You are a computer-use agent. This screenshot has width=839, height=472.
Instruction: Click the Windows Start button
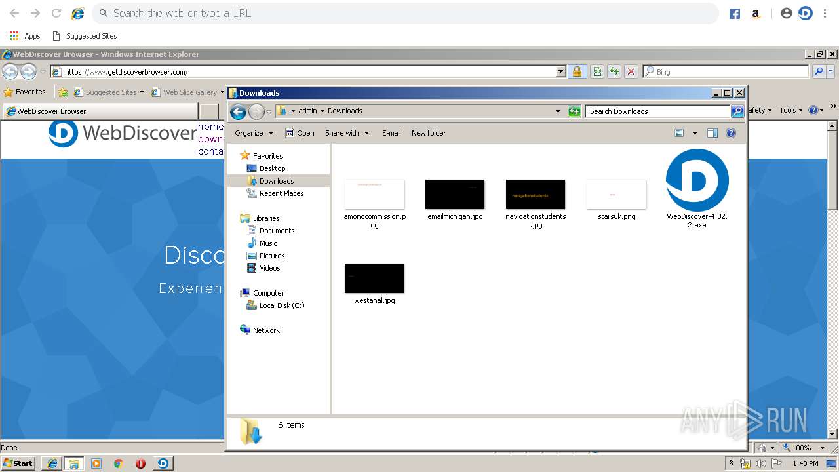[18, 463]
